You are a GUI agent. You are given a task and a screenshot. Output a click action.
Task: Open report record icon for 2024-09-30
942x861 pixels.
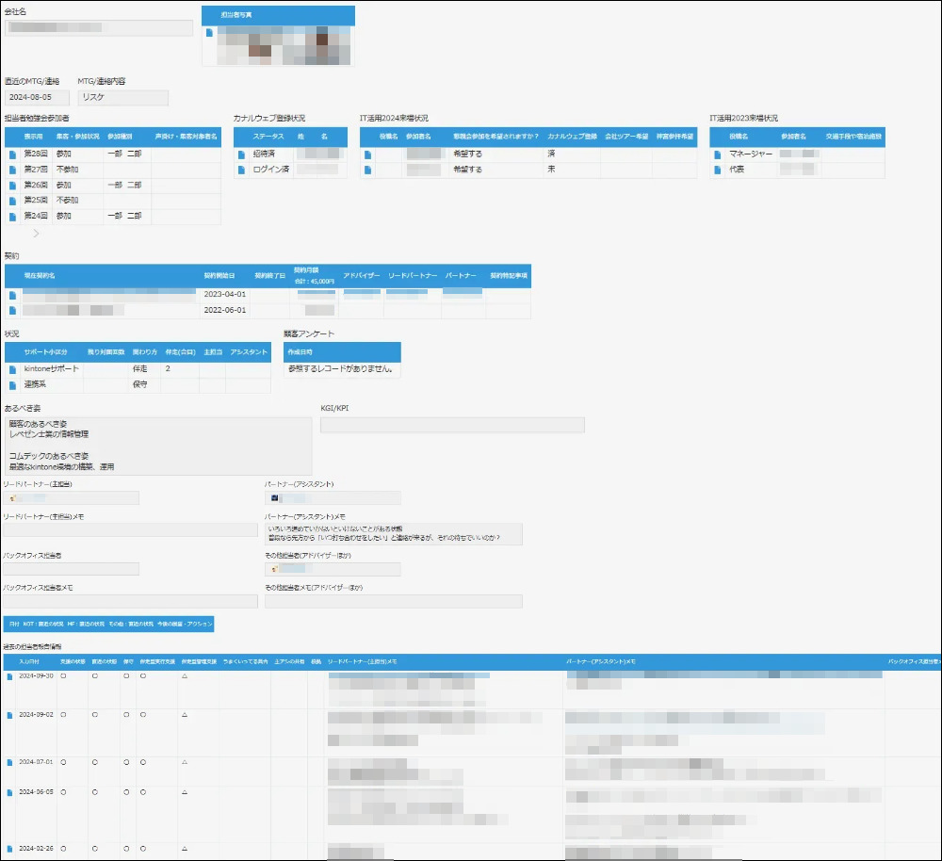9,676
